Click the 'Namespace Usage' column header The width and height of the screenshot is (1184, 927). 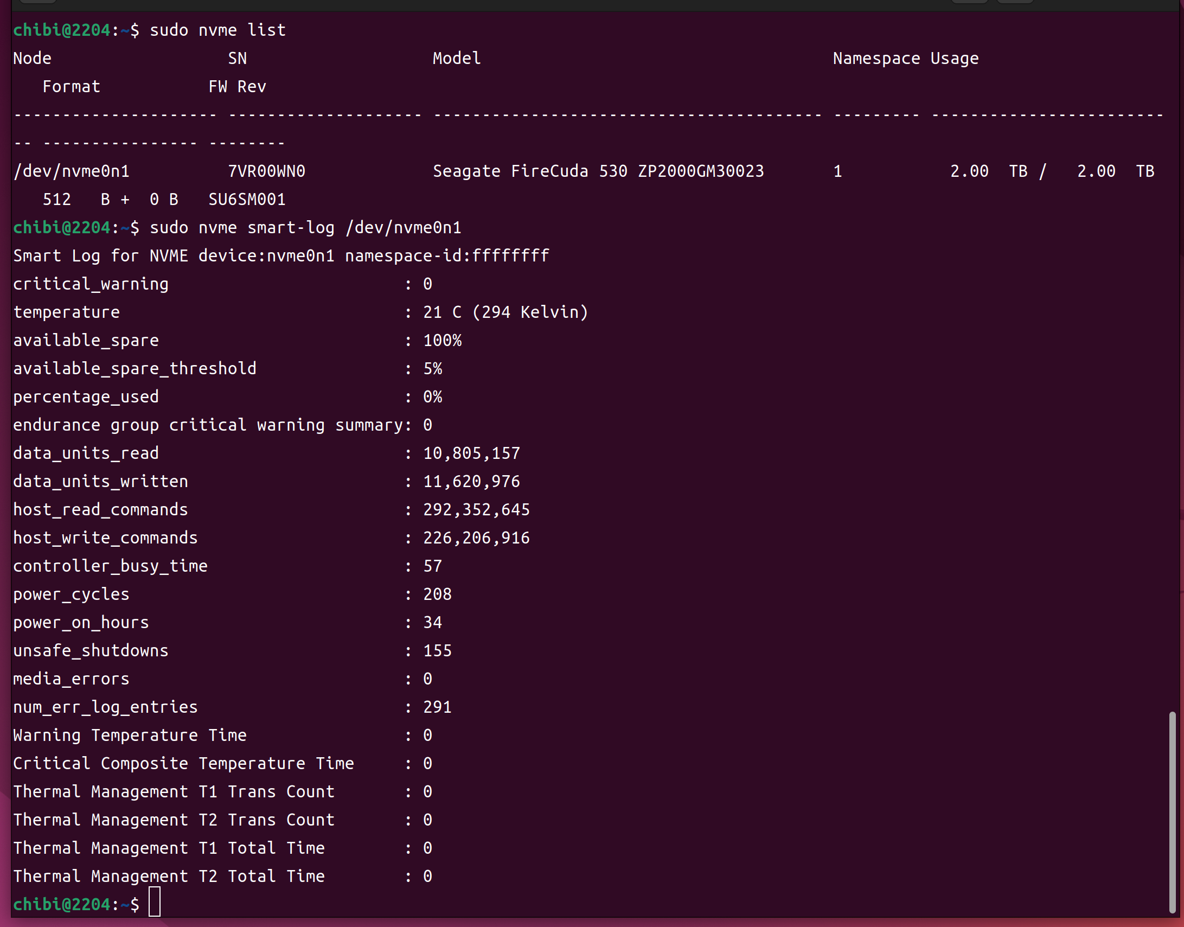coord(905,58)
